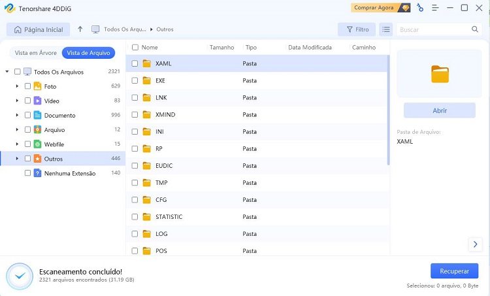Click the Nenhuma Extensão question-mark icon
This screenshot has height=296, width=490.
38,173
